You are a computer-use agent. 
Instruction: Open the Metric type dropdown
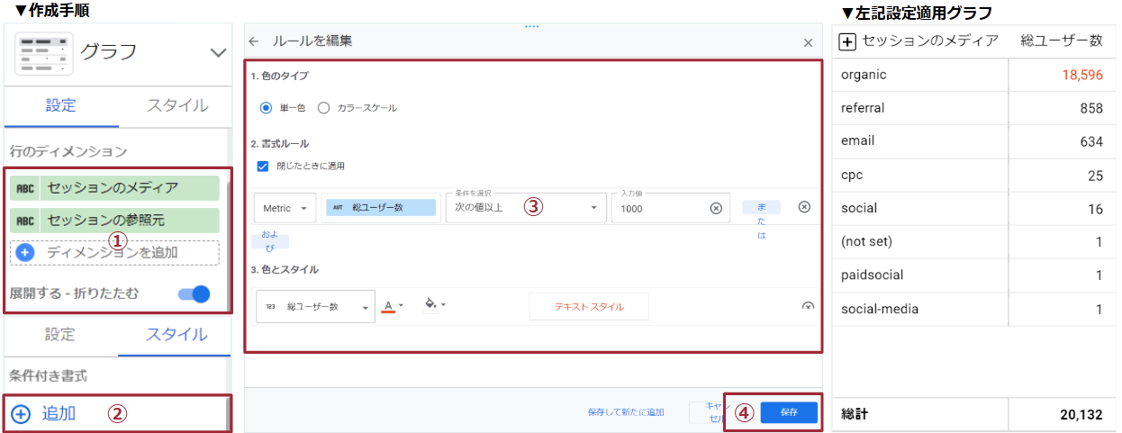285,208
